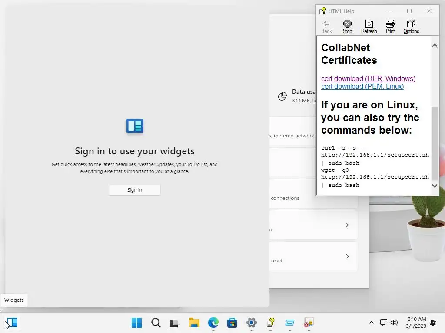Click the HTML Help scrollbar up arrow
Screen dimensions: 445x333
point(435,45)
